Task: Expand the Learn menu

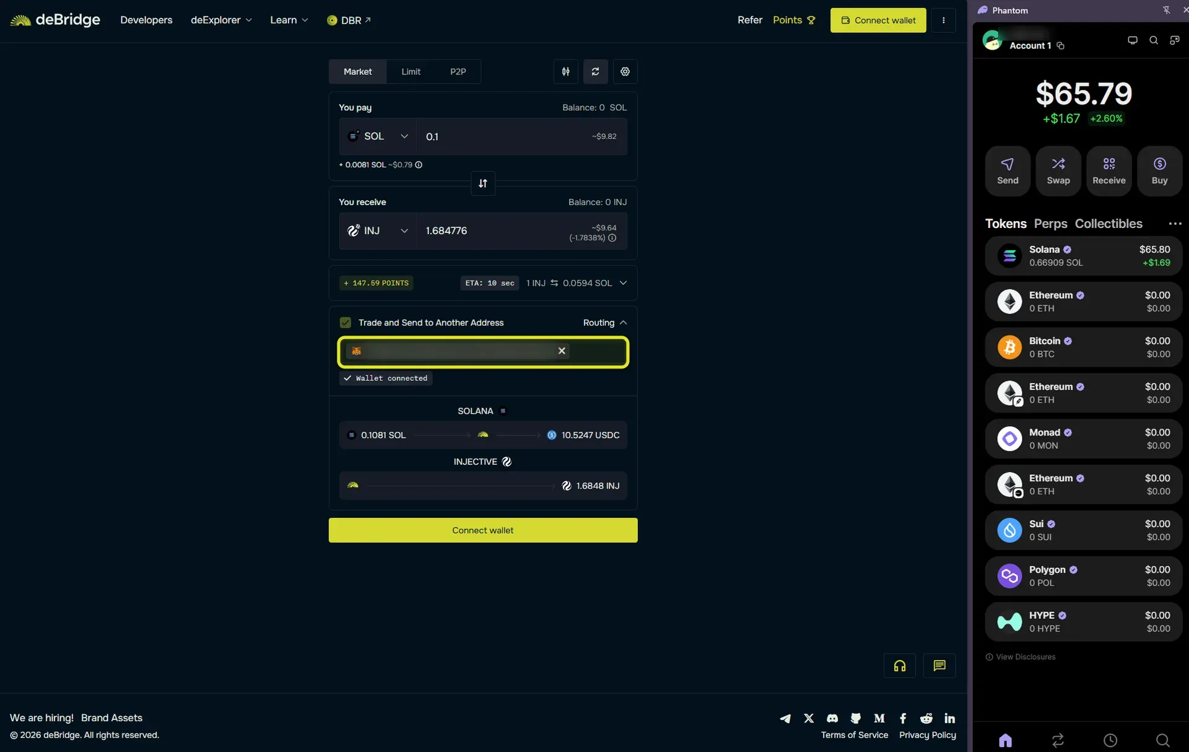Action: 289,20
